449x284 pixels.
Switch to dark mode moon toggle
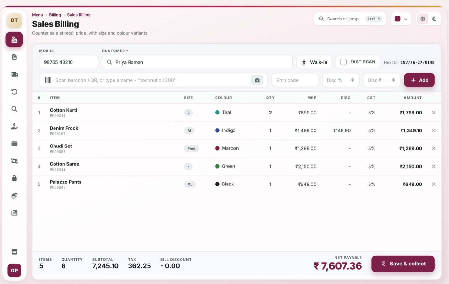434,19
